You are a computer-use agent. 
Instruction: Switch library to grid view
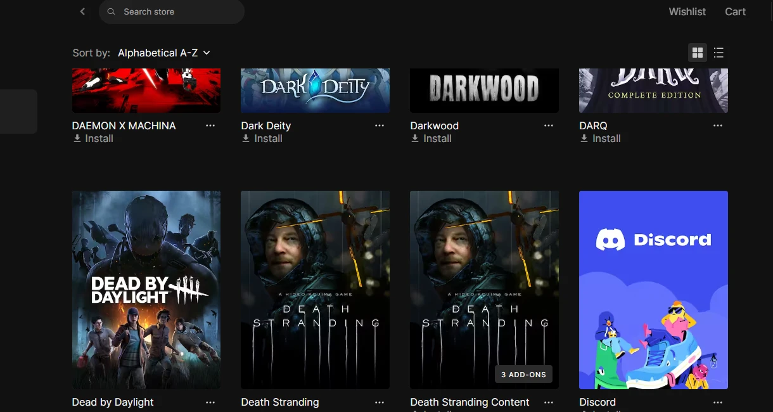pyautogui.click(x=698, y=53)
